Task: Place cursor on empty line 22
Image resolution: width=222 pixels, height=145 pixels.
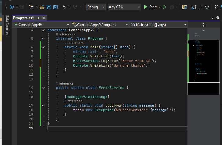Action: pos(117,128)
